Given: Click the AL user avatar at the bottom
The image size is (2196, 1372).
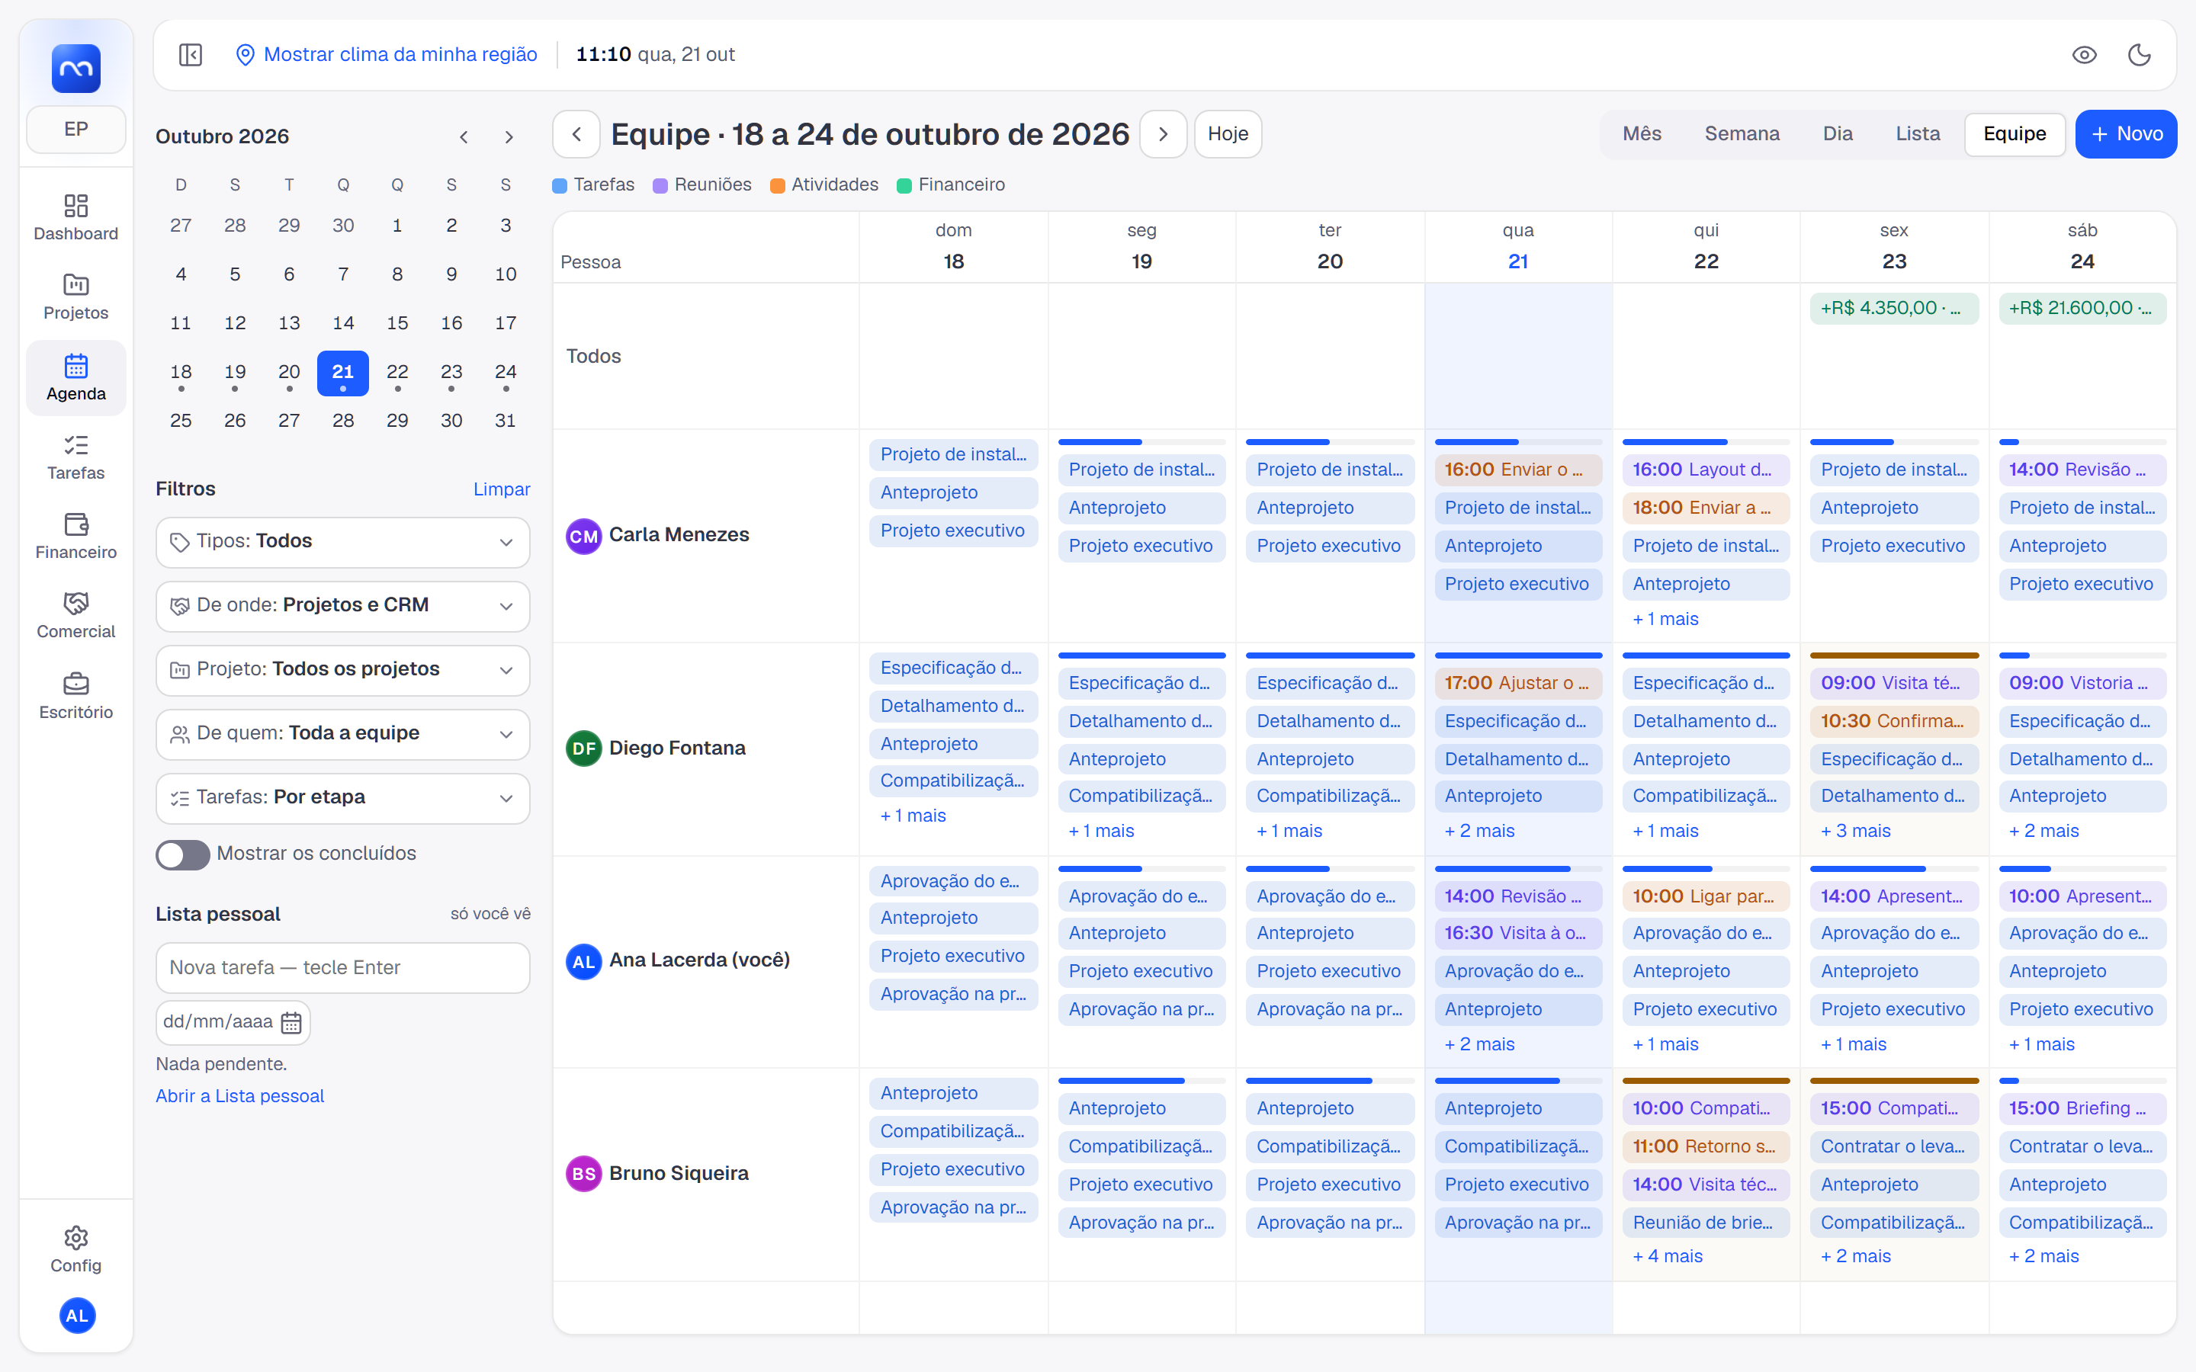Looking at the screenshot, I should tap(77, 1315).
